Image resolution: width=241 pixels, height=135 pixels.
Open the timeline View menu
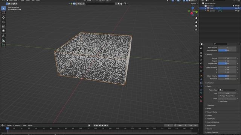[24, 125]
